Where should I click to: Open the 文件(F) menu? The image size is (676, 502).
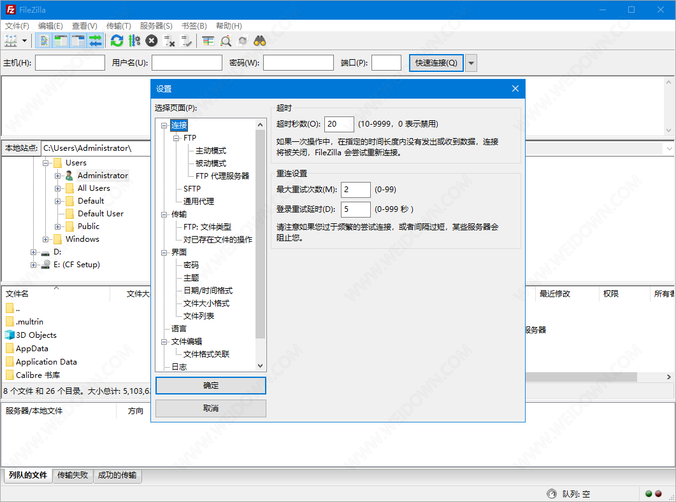[x=17, y=26]
